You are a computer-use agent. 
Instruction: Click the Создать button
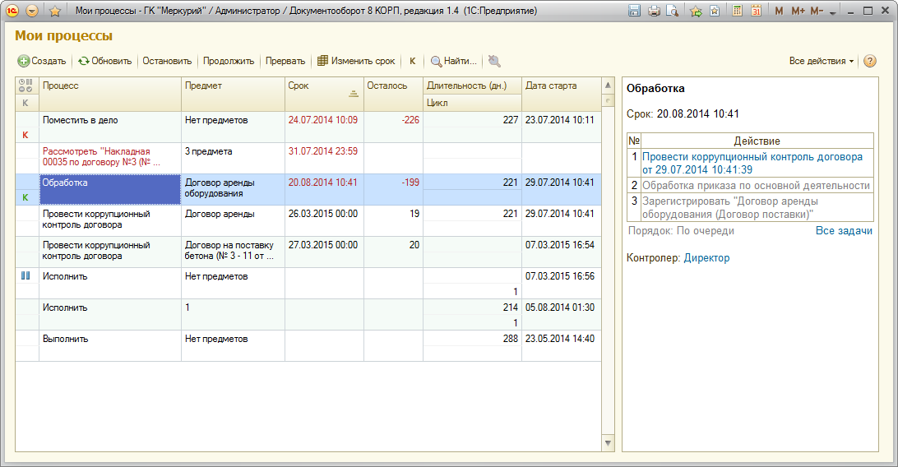[x=42, y=61]
